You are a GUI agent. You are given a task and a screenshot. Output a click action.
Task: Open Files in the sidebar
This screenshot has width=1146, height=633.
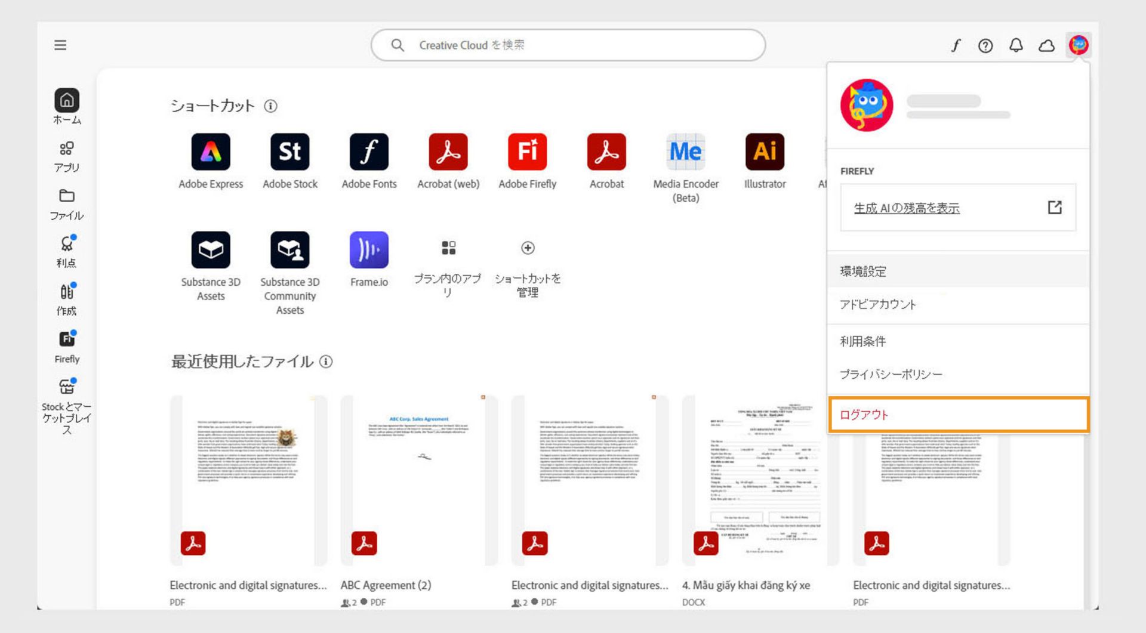[x=67, y=205]
